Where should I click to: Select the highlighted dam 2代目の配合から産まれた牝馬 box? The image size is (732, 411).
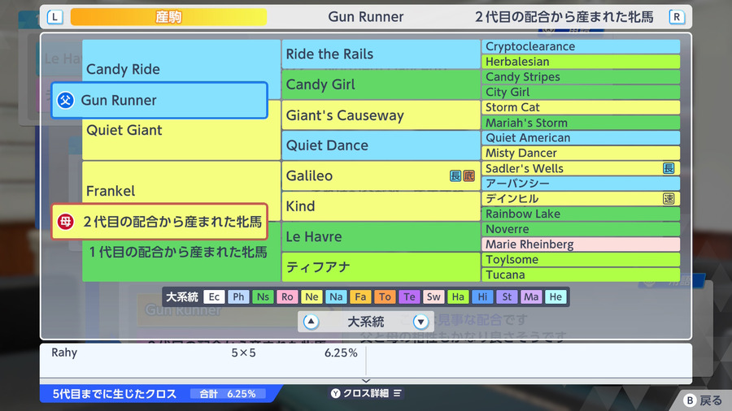point(159,222)
